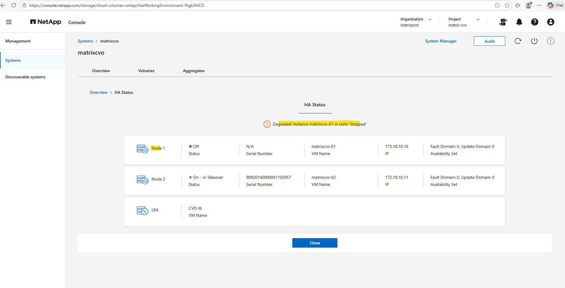
Task: Open the three-dot info menu icon
Action: (550, 41)
